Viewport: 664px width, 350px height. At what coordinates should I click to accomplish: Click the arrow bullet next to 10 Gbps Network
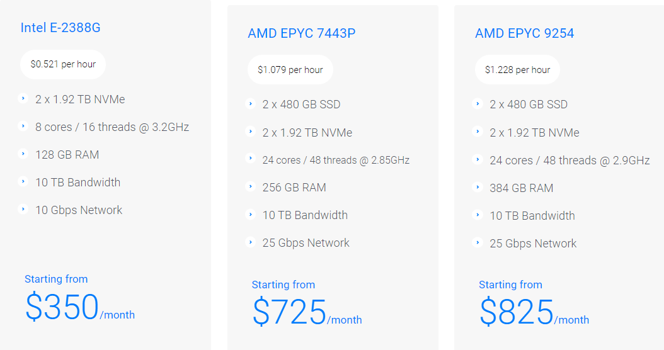click(x=23, y=210)
